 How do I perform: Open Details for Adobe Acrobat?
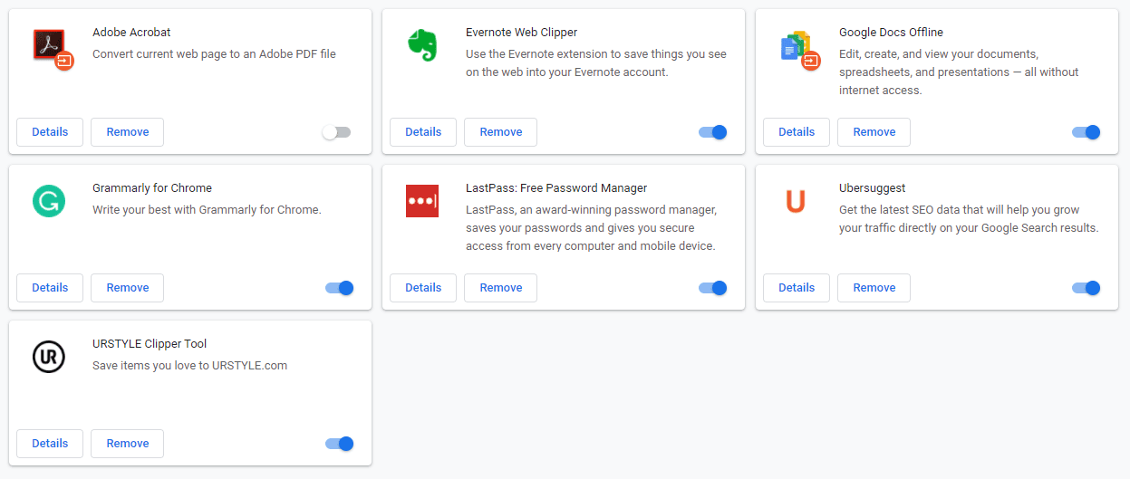pos(50,132)
